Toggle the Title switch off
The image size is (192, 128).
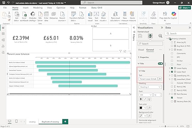tap(160, 64)
